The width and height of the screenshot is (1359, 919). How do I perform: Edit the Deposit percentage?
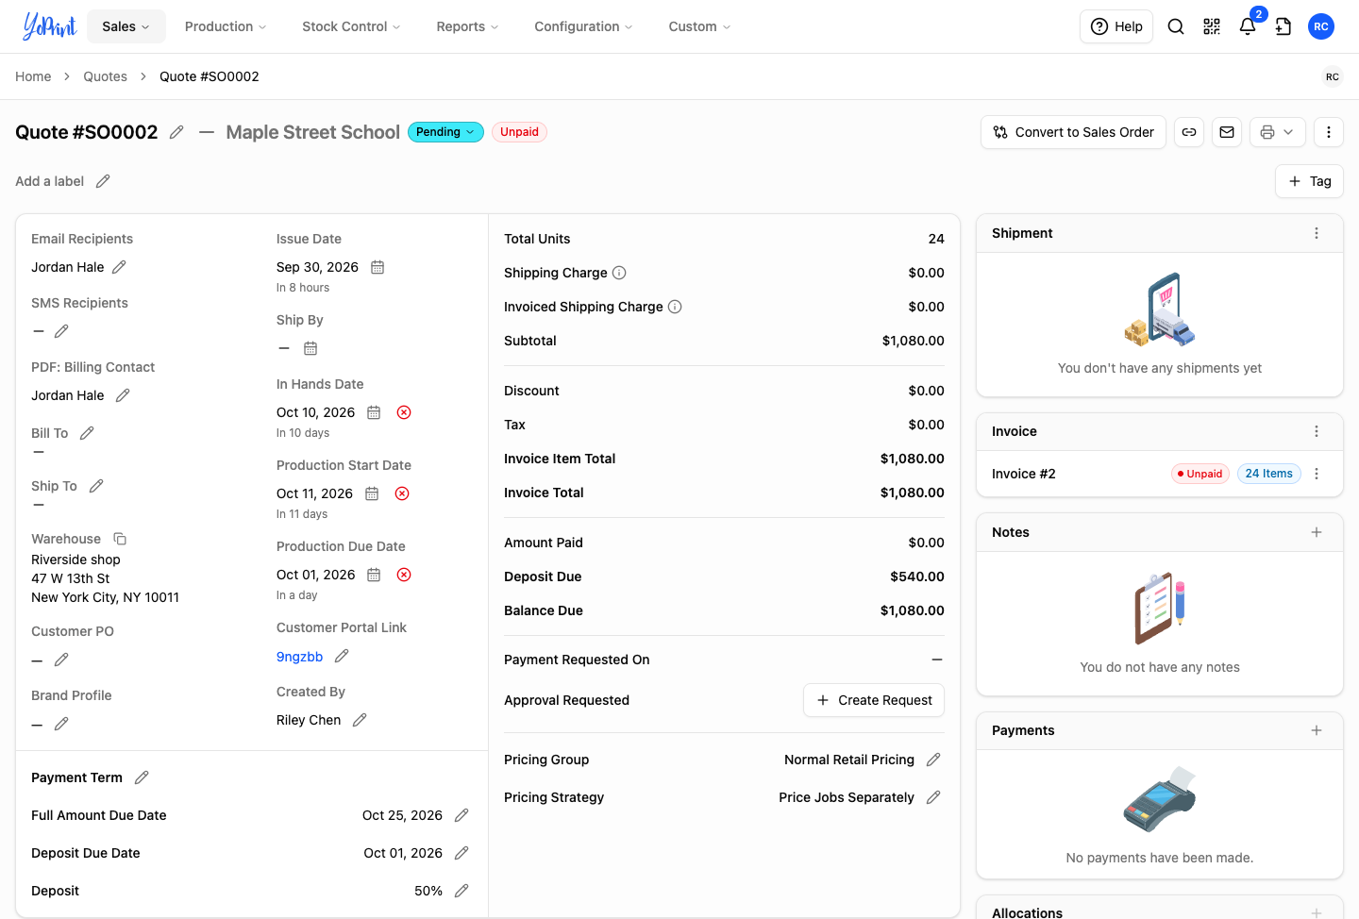coord(461,891)
